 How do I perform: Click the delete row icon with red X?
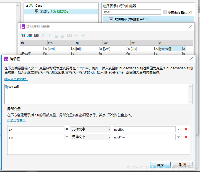(x=36, y=36)
